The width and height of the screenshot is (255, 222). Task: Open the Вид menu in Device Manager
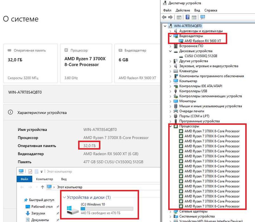click(197, 10)
